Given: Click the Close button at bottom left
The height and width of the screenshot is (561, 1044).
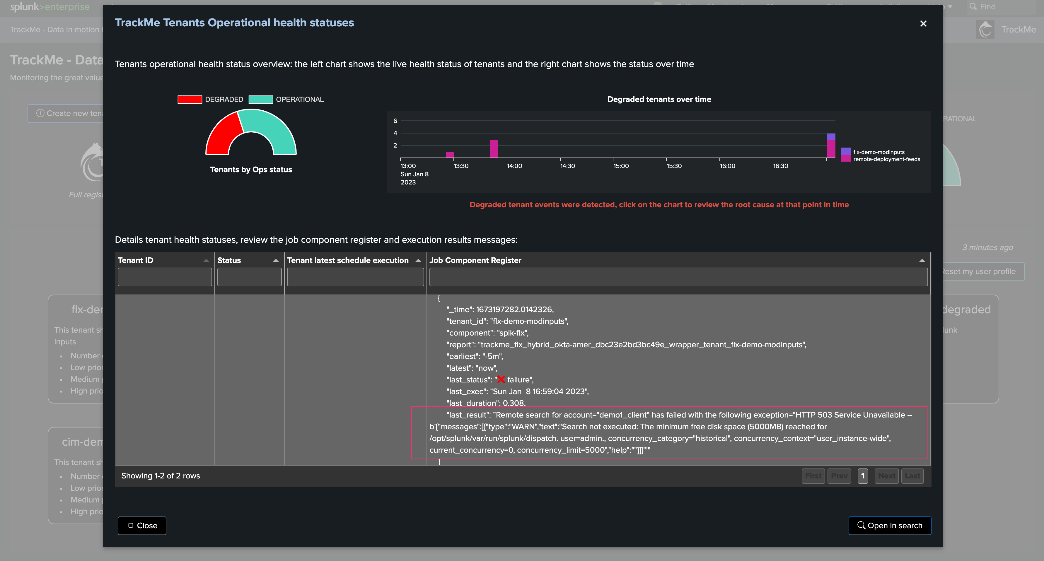Looking at the screenshot, I should click(x=142, y=525).
